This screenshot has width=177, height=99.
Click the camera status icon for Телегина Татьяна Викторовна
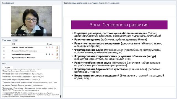tap(50, 48)
